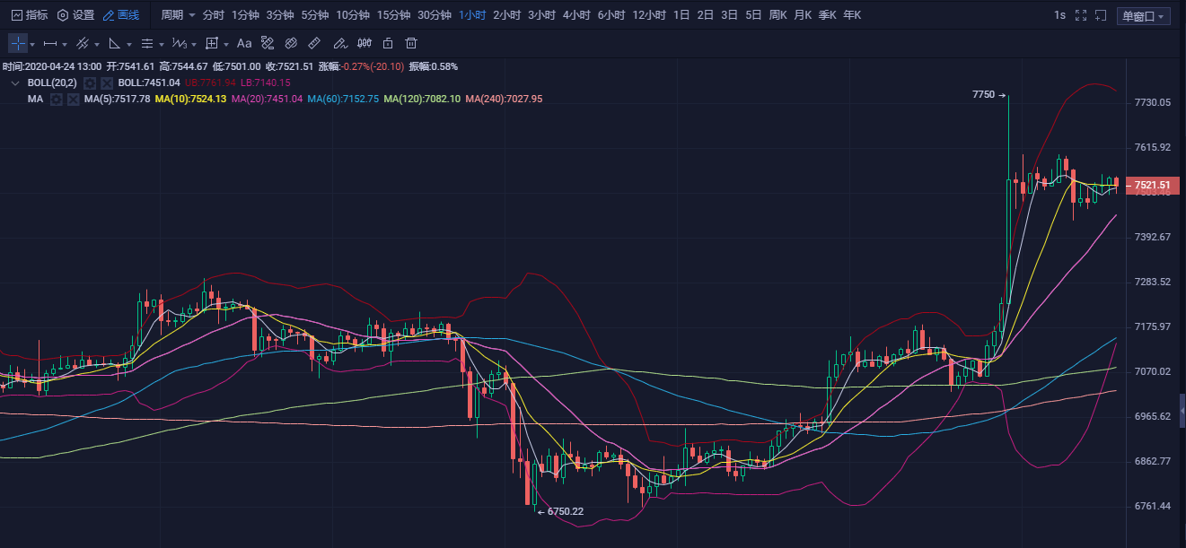Toggle the 画线 drawing toolbar

121,15
